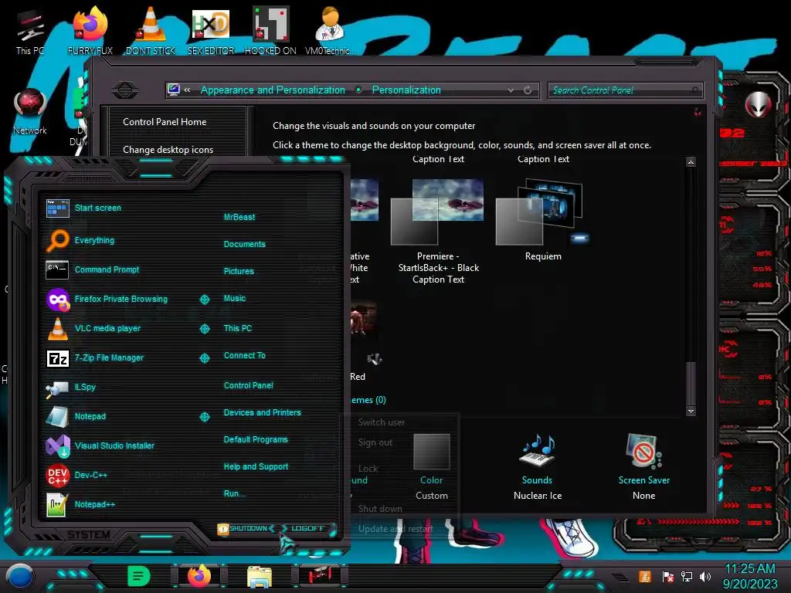This screenshot has height=593, width=791.
Task: Open the DONT STICK VLC desktop shortcut
Action: tap(151, 31)
